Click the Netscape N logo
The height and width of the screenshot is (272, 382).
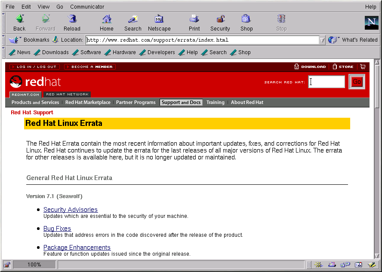tap(371, 23)
